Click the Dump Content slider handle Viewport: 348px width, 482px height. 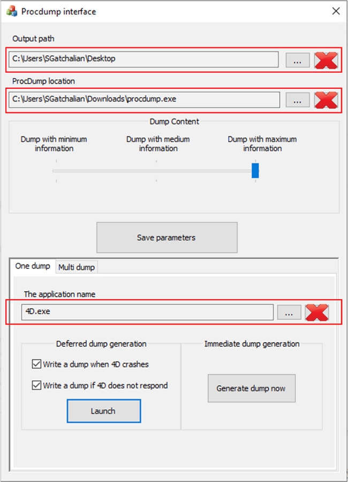point(255,170)
